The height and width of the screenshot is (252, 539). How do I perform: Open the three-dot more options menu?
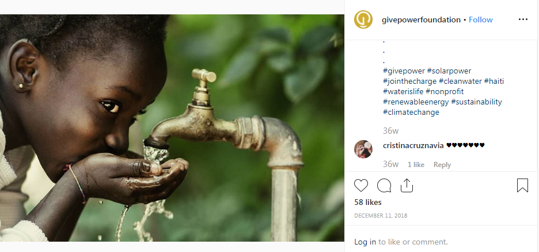pyautogui.click(x=523, y=20)
